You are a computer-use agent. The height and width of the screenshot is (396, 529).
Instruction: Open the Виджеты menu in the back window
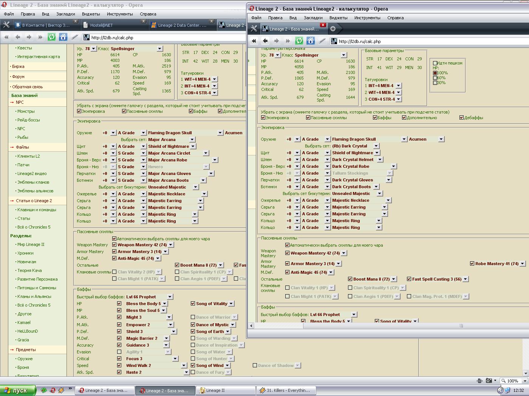click(91, 14)
